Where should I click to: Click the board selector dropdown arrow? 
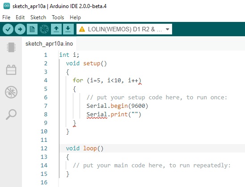point(168,29)
